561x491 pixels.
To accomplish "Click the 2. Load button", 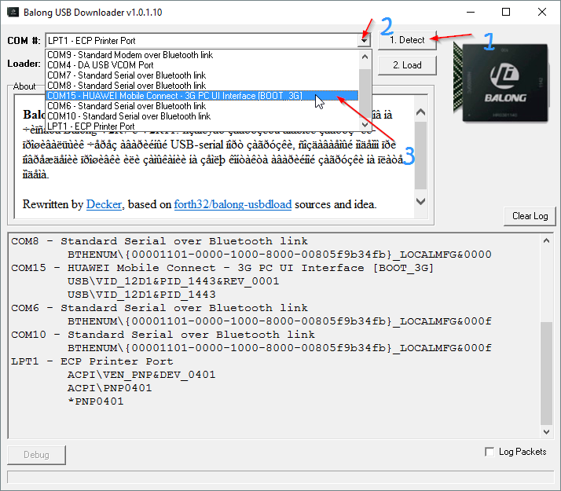I will (407, 65).
